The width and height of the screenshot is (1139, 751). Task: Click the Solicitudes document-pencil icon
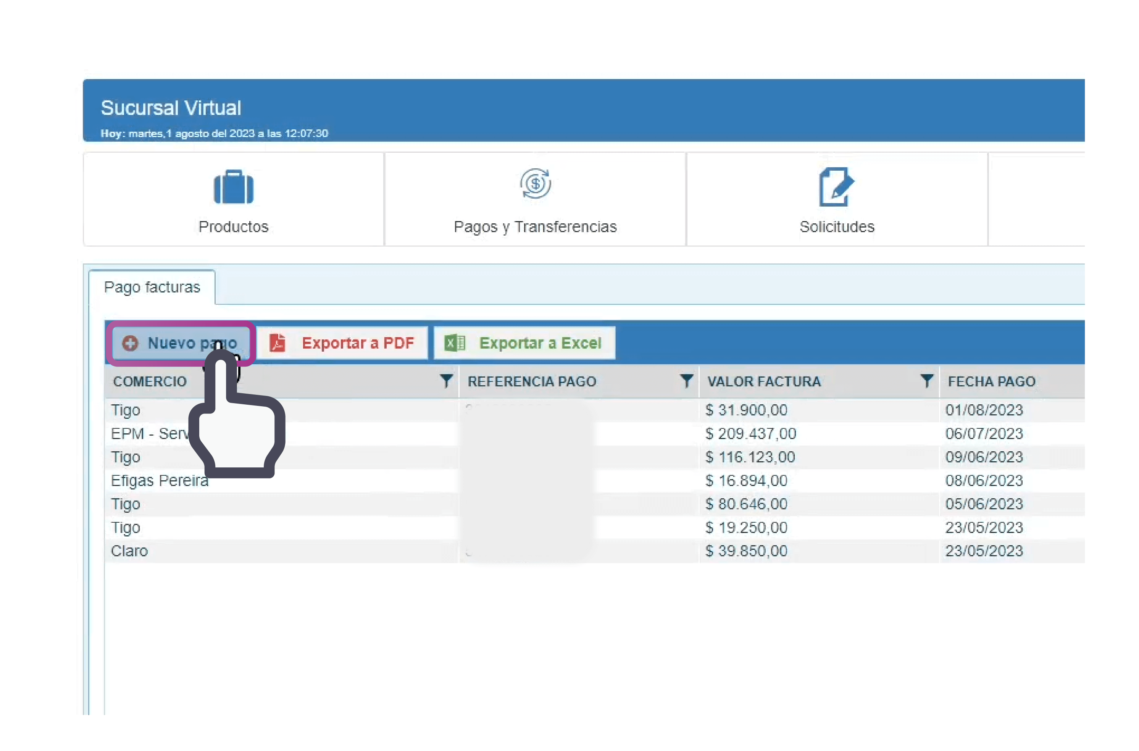[x=836, y=187]
